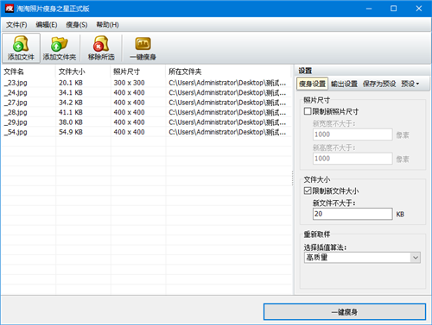Uncheck the 限制新文件大小 checkbox
Screen dimensions: 432x325
point(308,191)
